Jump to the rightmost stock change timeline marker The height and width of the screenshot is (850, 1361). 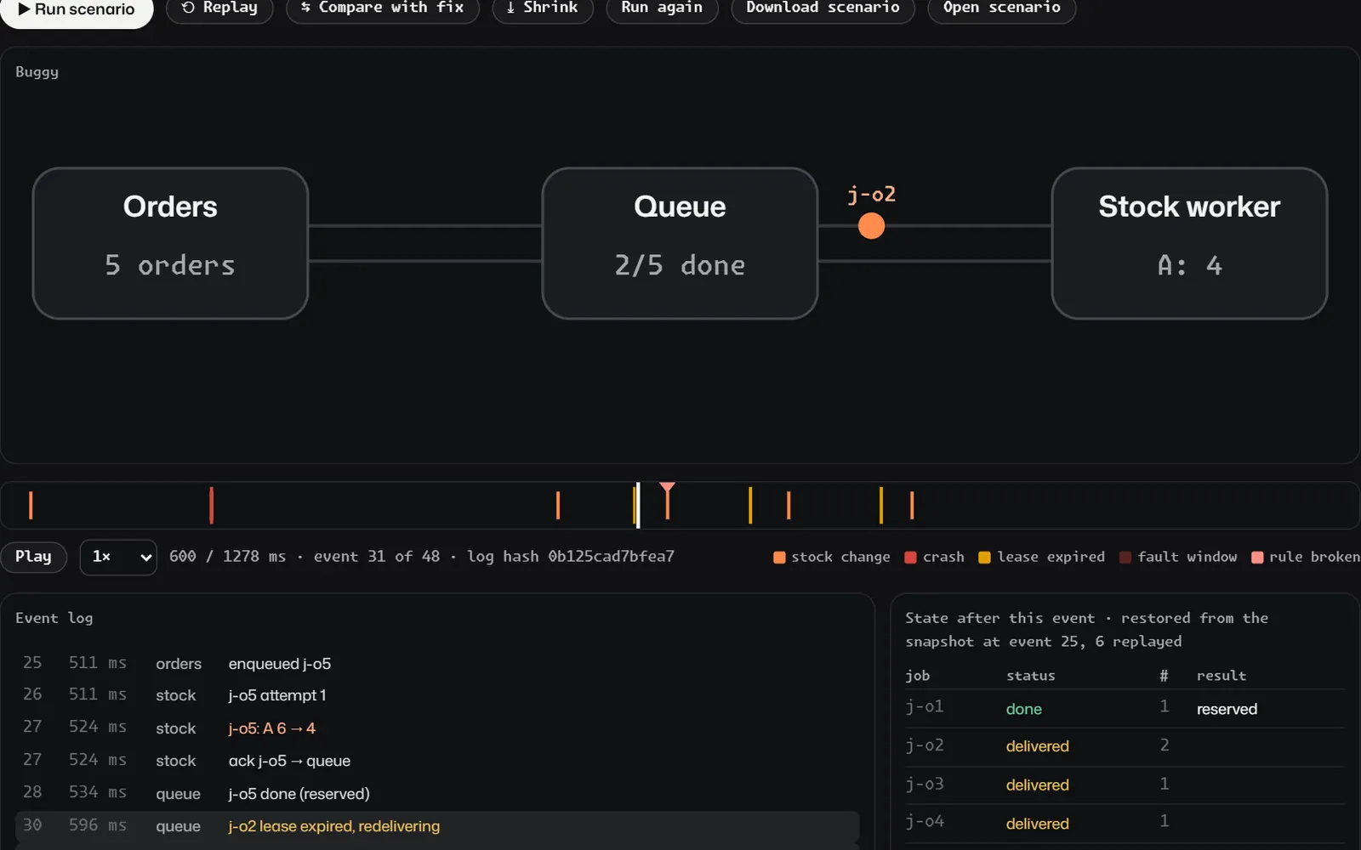(x=912, y=505)
